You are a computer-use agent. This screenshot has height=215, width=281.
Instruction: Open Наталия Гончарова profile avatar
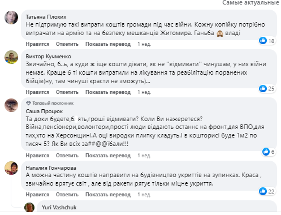coord(11,168)
